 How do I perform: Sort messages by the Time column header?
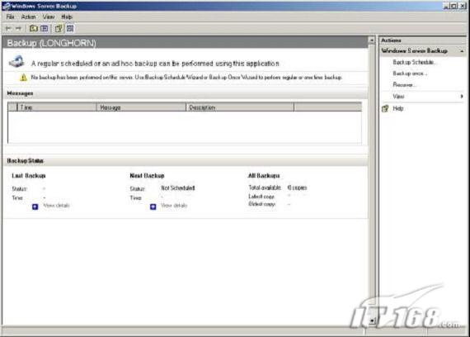(x=57, y=107)
